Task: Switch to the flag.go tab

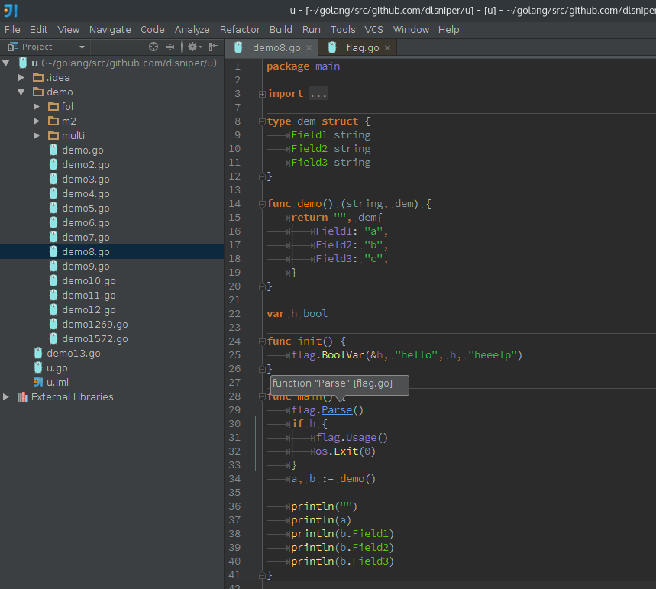Action: coord(363,46)
